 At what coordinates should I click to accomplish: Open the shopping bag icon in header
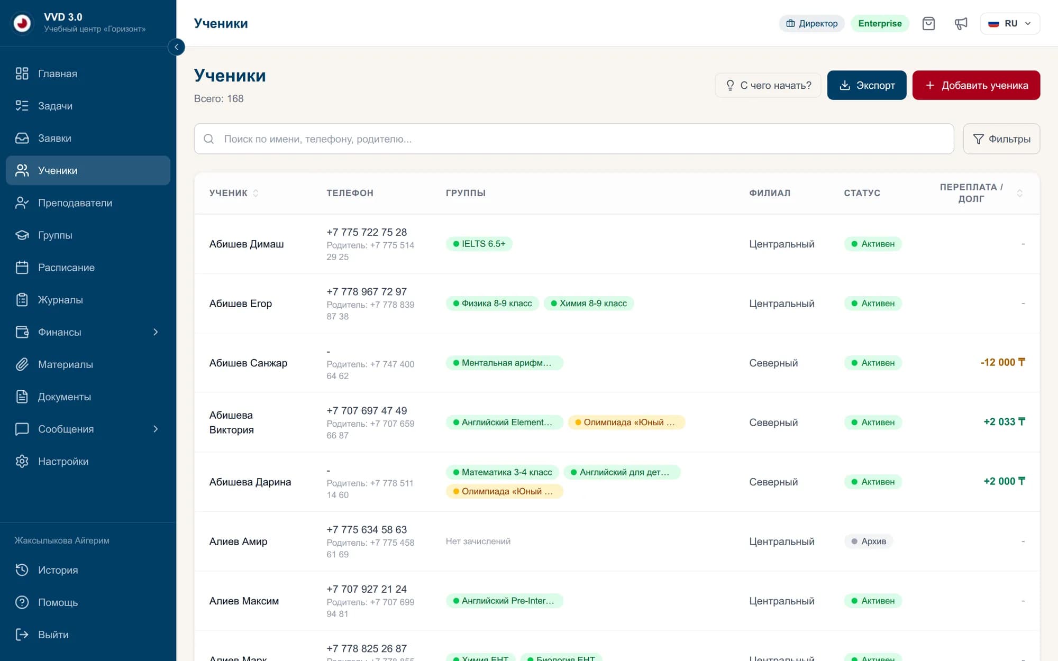click(928, 23)
